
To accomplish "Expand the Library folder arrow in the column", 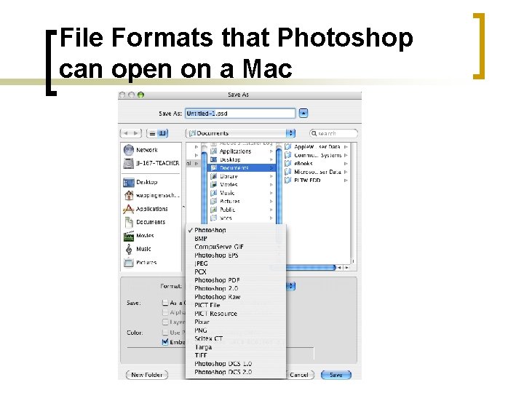I will (x=271, y=176).
